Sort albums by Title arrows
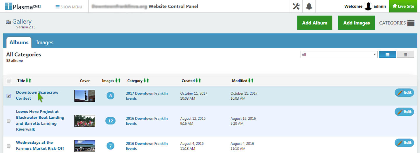 [28, 80]
